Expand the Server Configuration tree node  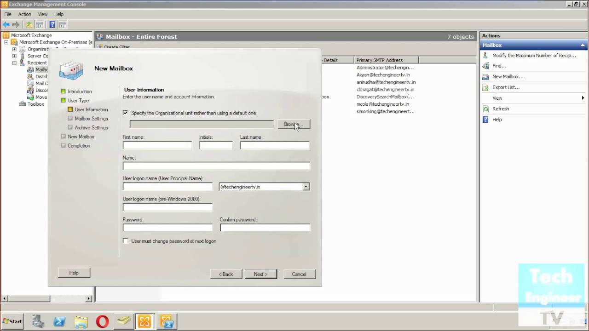tap(14, 56)
